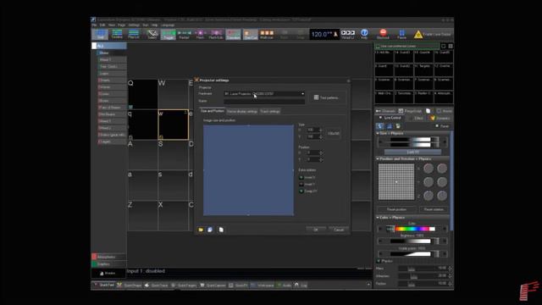Click the Name input field in Projector settings

point(264,102)
